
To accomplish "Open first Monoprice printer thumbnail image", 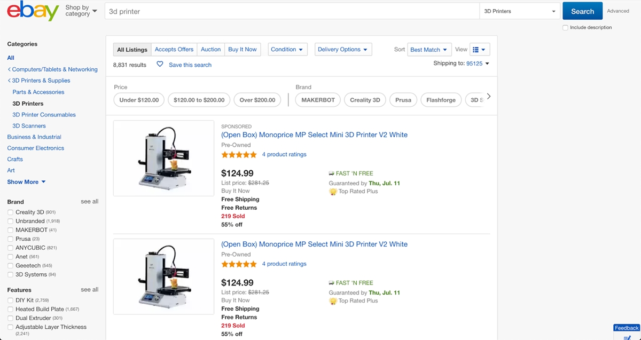I will pyautogui.click(x=163, y=158).
